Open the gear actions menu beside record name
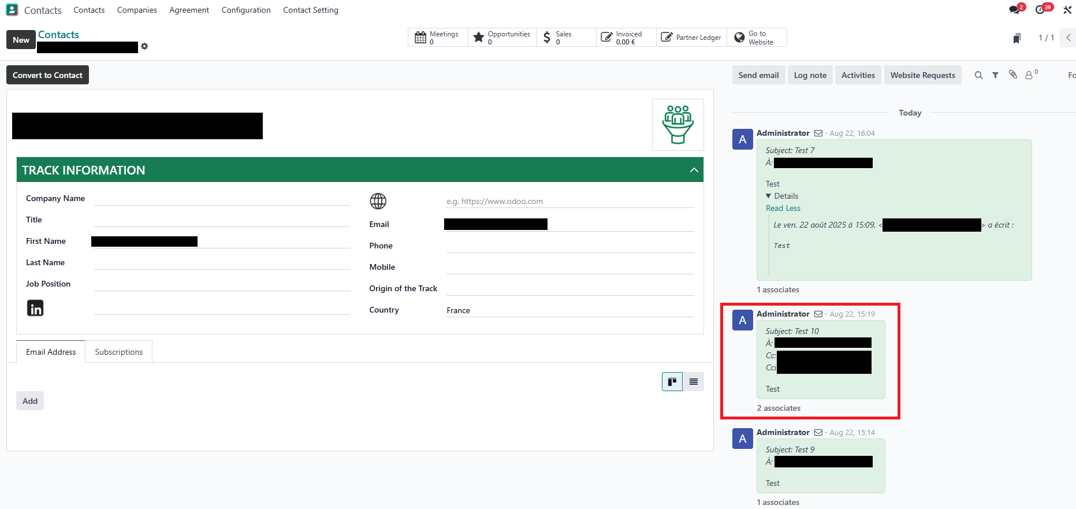Image resolution: width=1076 pixels, height=509 pixels. point(144,46)
